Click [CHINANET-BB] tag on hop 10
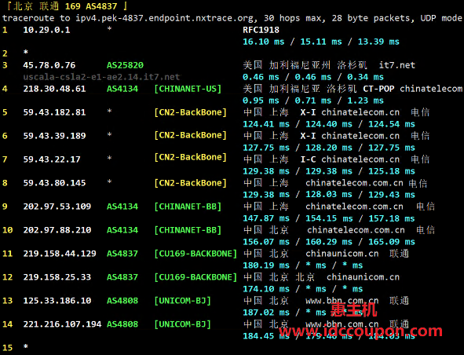The width and height of the screenshot is (464, 355). click(188, 230)
